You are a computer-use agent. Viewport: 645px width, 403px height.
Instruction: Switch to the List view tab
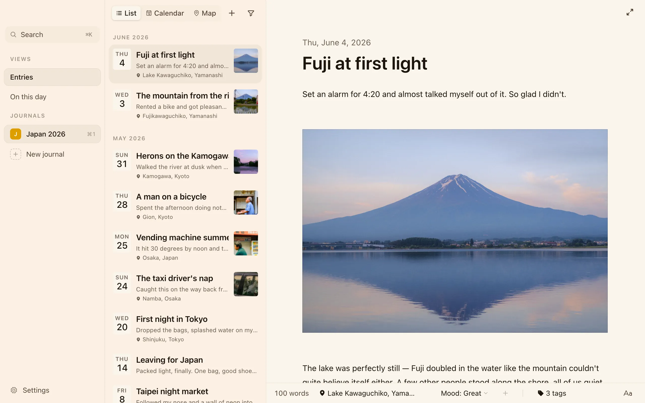(126, 13)
